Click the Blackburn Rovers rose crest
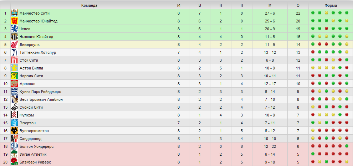This screenshot has height=166, width=353. click(14, 162)
